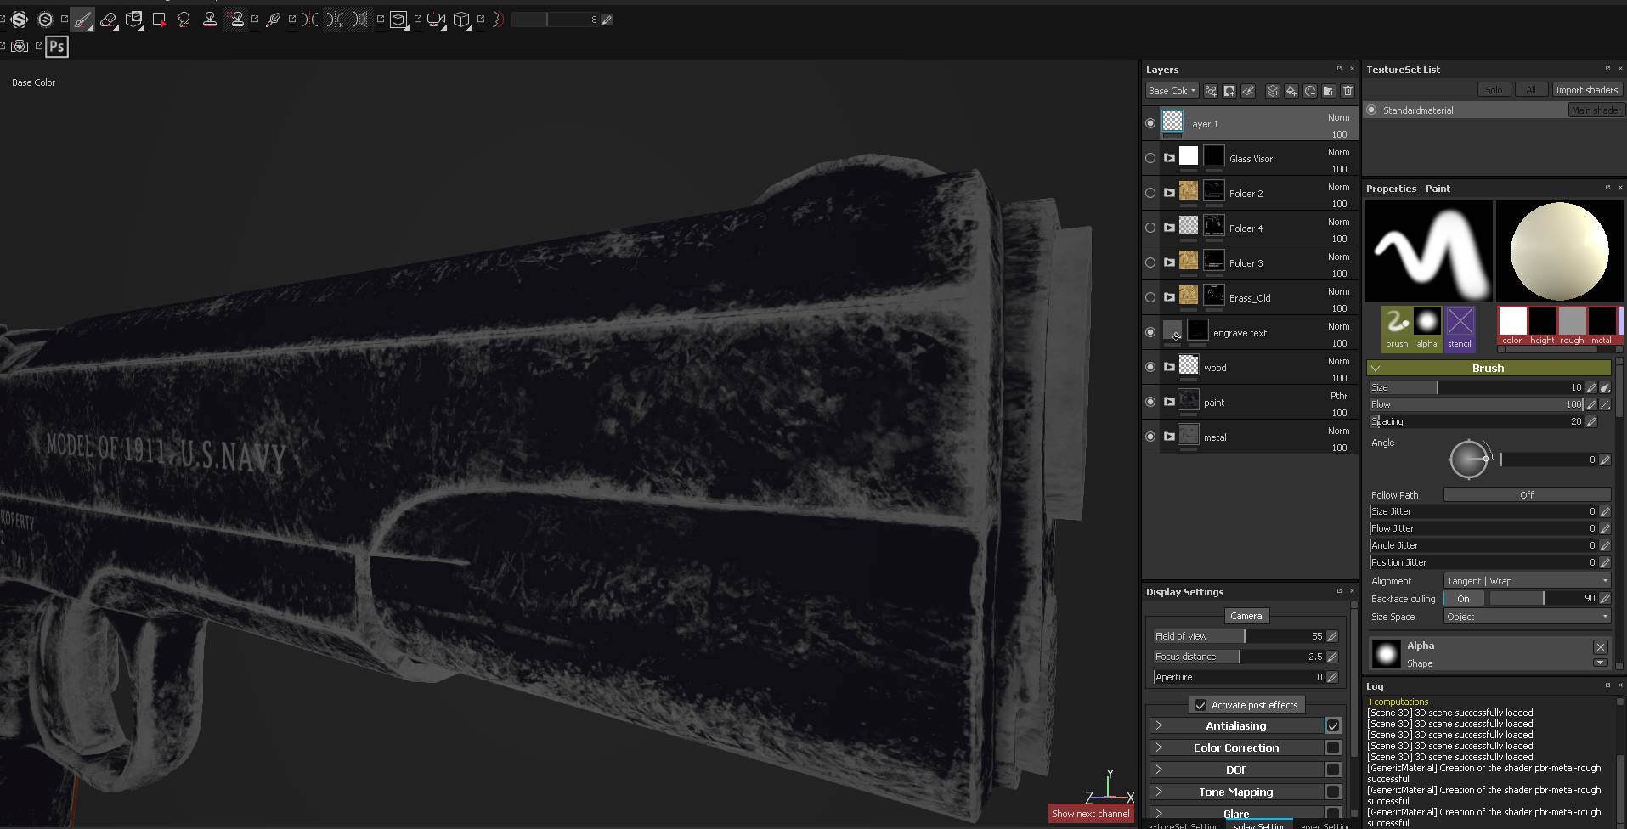This screenshot has height=829, width=1627.
Task: Open the Alignment dropdown in Brush settings
Action: pos(1526,581)
